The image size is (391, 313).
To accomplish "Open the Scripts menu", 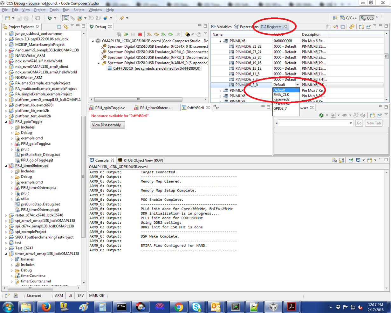I will (79, 10).
